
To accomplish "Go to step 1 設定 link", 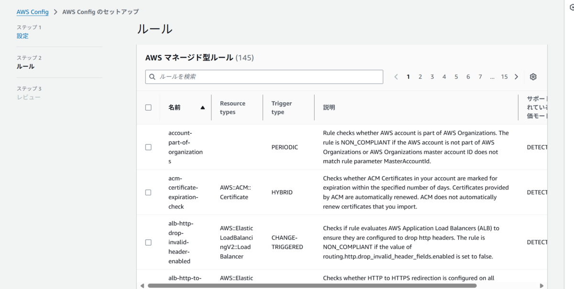I will tap(22, 36).
